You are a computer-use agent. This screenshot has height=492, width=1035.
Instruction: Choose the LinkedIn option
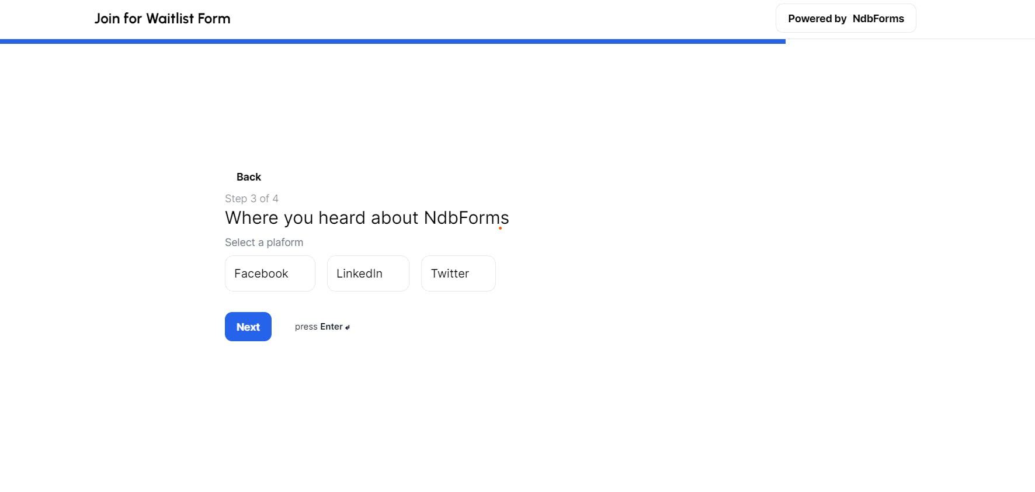pyautogui.click(x=368, y=273)
